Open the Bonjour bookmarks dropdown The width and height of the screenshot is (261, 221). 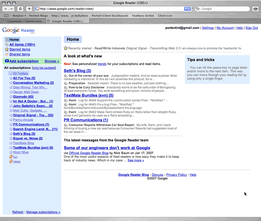[19, 16]
